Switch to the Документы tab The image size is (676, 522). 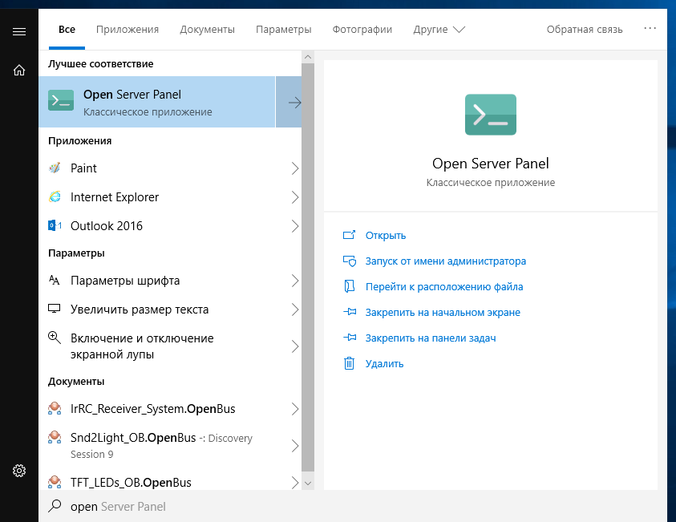pos(208,30)
